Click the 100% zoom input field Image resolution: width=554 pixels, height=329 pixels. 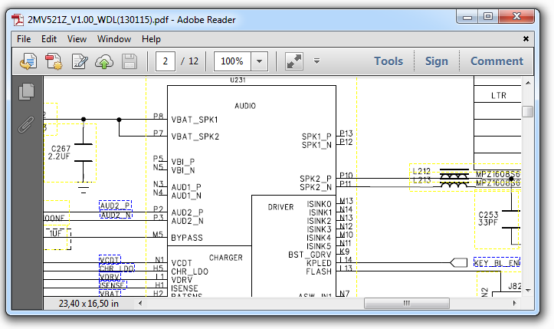[232, 61]
